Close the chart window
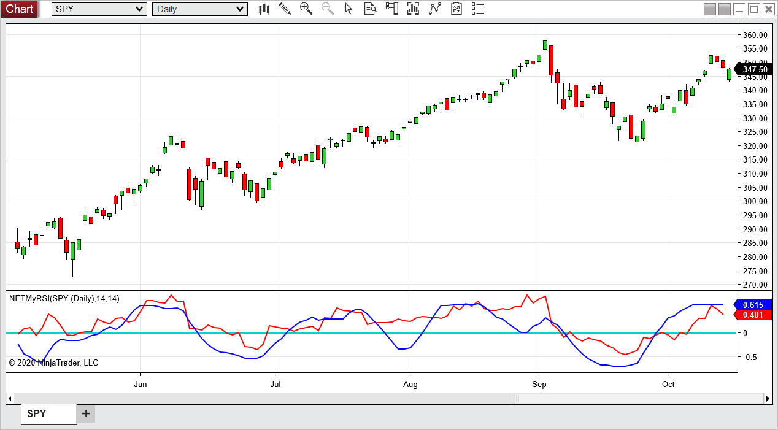 coord(769,9)
